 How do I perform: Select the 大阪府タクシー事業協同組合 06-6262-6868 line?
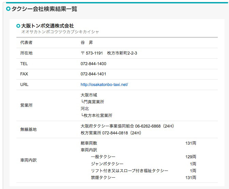click(x=127, y=126)
